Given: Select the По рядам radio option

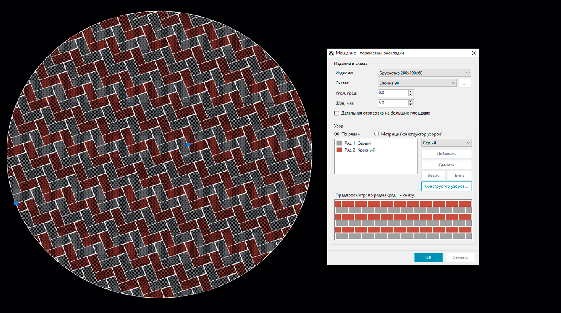Looking at the screenshot, I should click(x=337, y=134).
